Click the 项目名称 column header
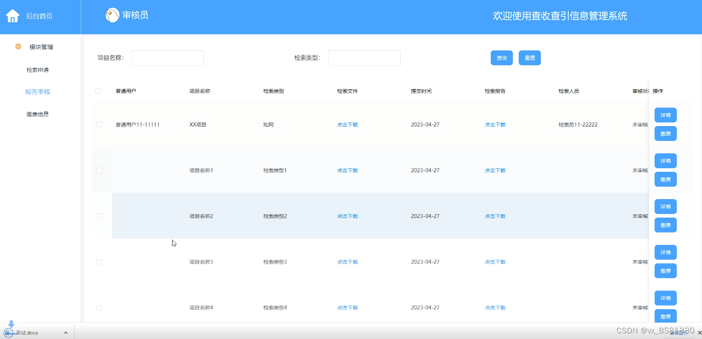 click(200, 91)
